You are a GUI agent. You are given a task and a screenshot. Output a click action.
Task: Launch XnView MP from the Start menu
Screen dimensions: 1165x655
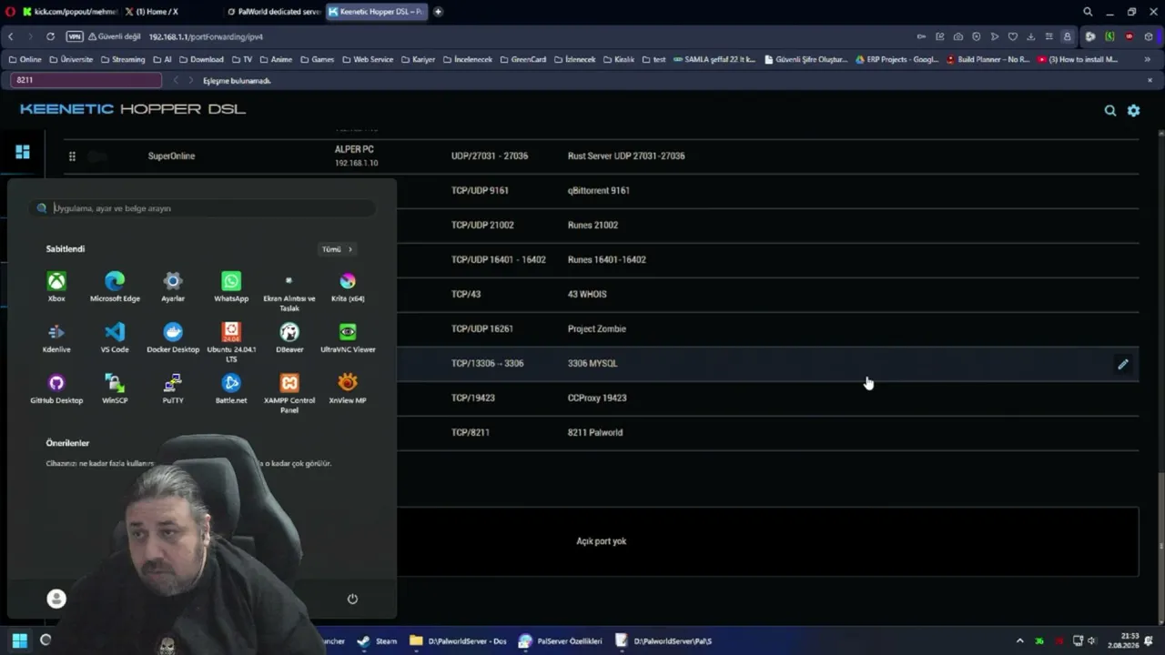click(348, 388)
